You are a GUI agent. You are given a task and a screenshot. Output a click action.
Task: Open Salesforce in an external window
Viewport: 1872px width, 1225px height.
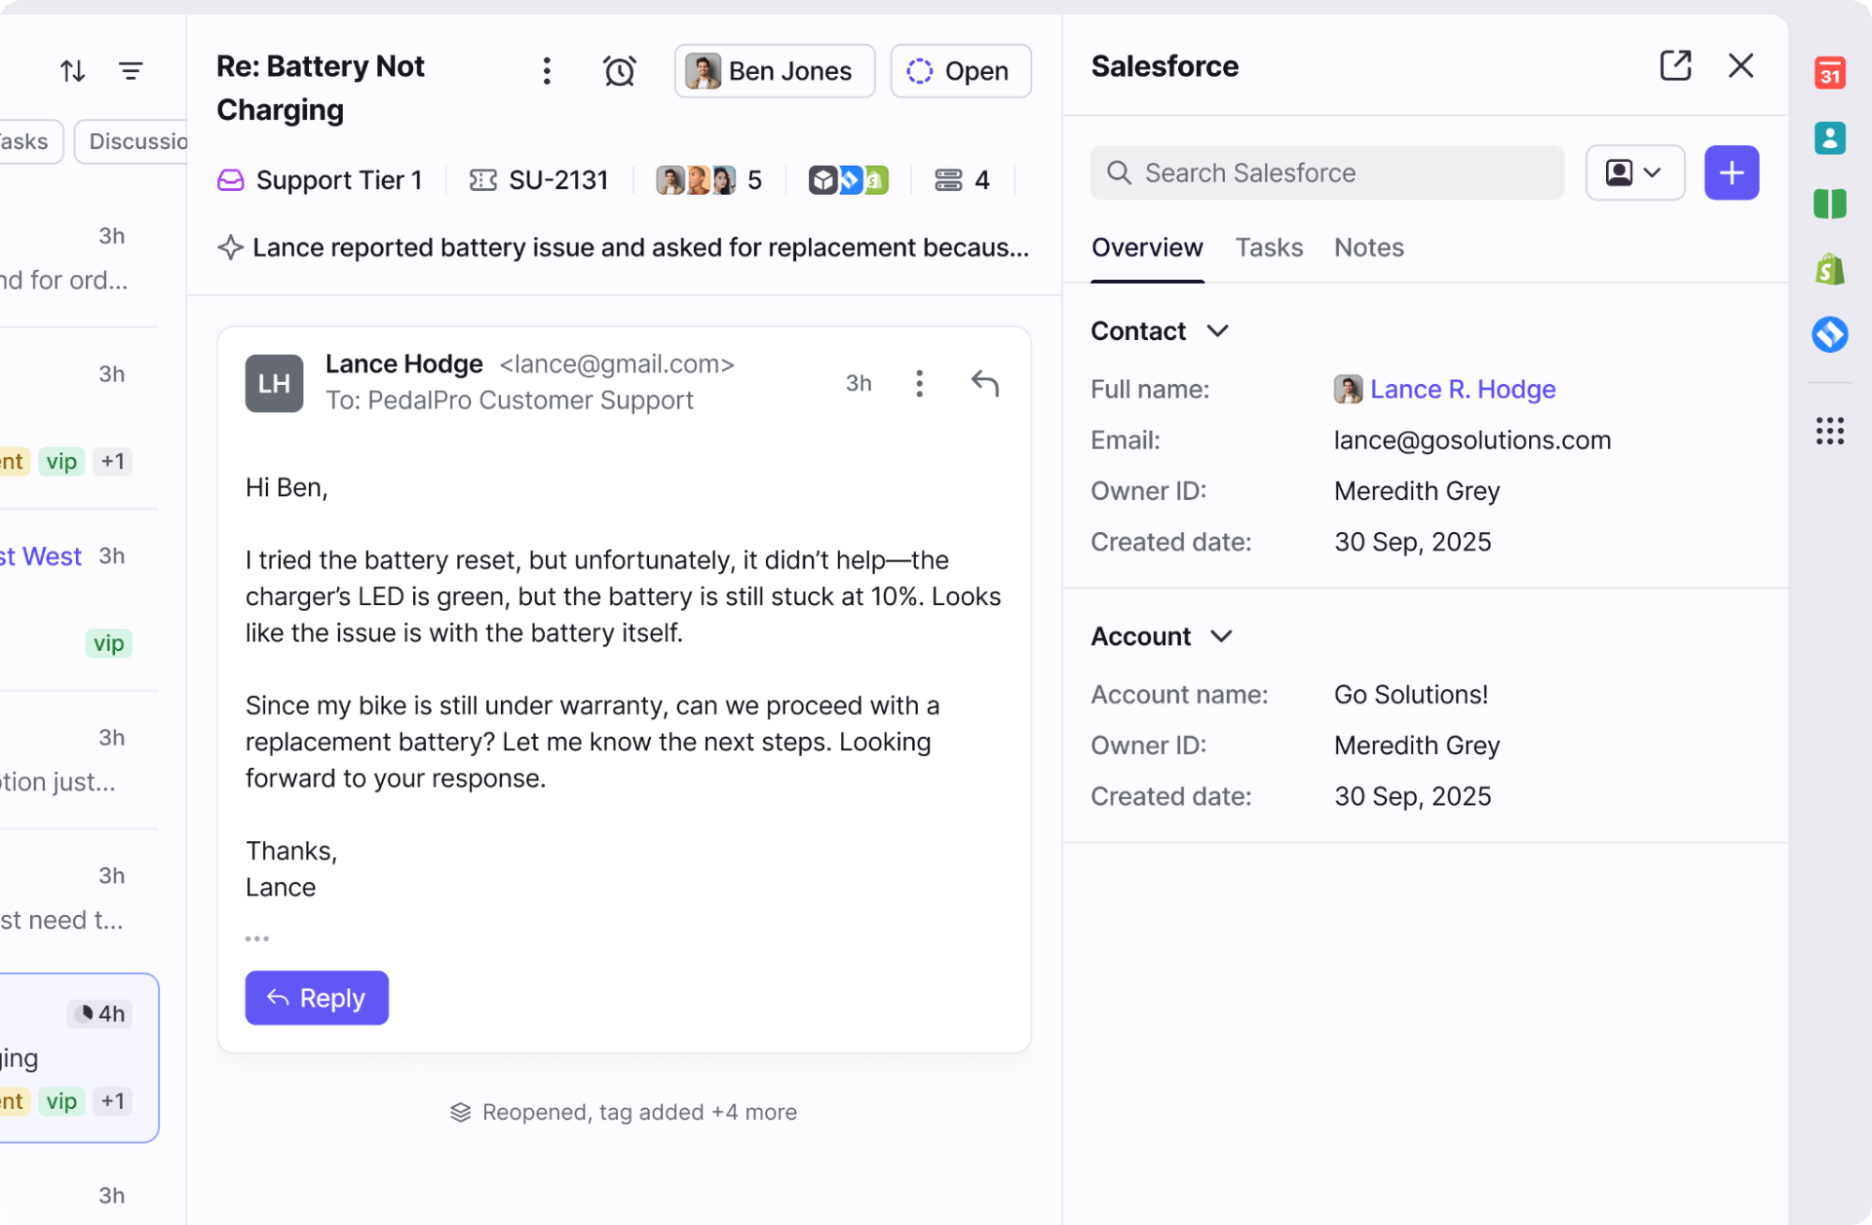[1674, 66]
